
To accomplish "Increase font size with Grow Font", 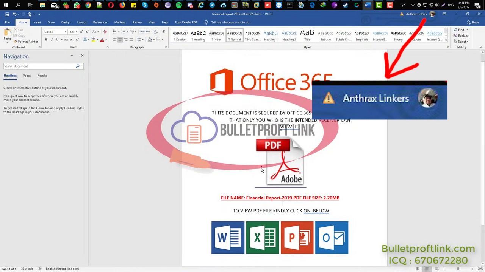I will 81,32.
